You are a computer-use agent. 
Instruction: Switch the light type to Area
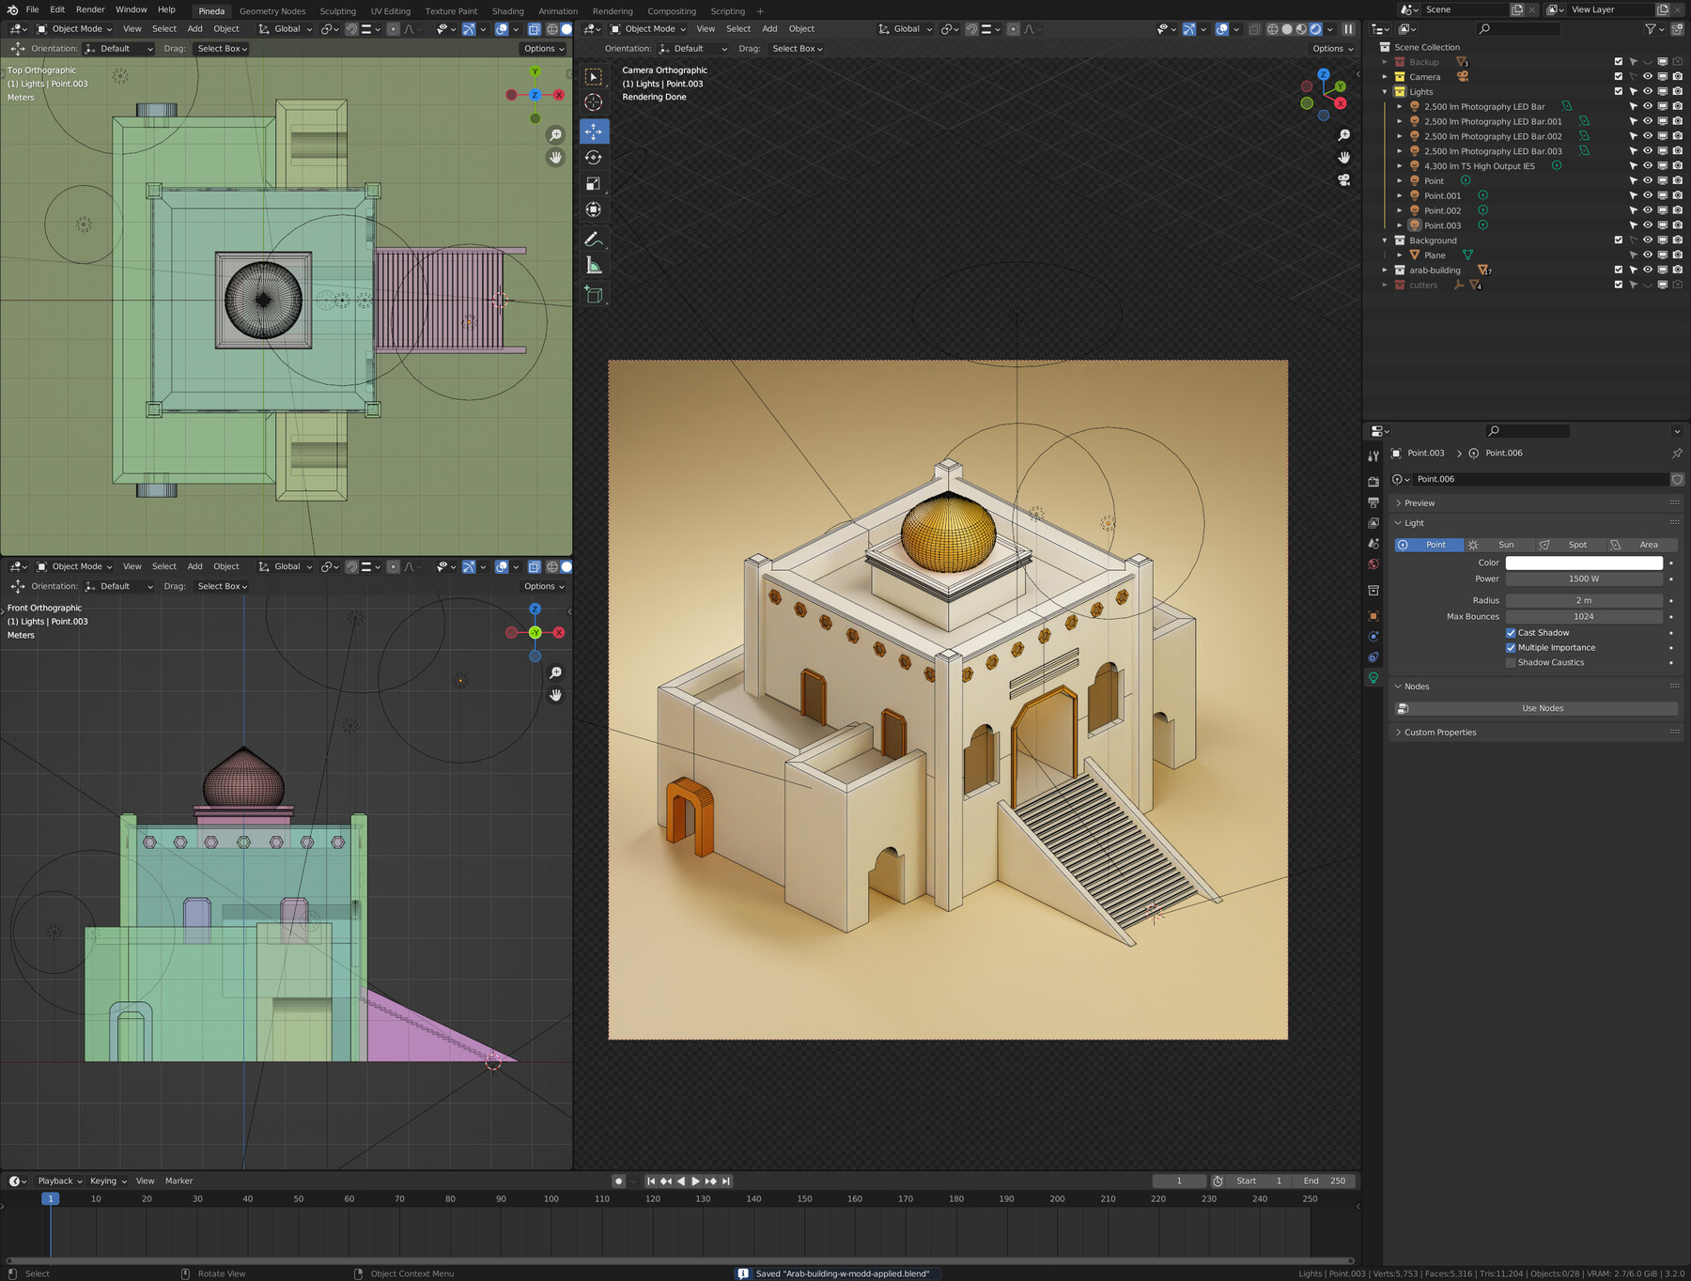[1648, 545]
